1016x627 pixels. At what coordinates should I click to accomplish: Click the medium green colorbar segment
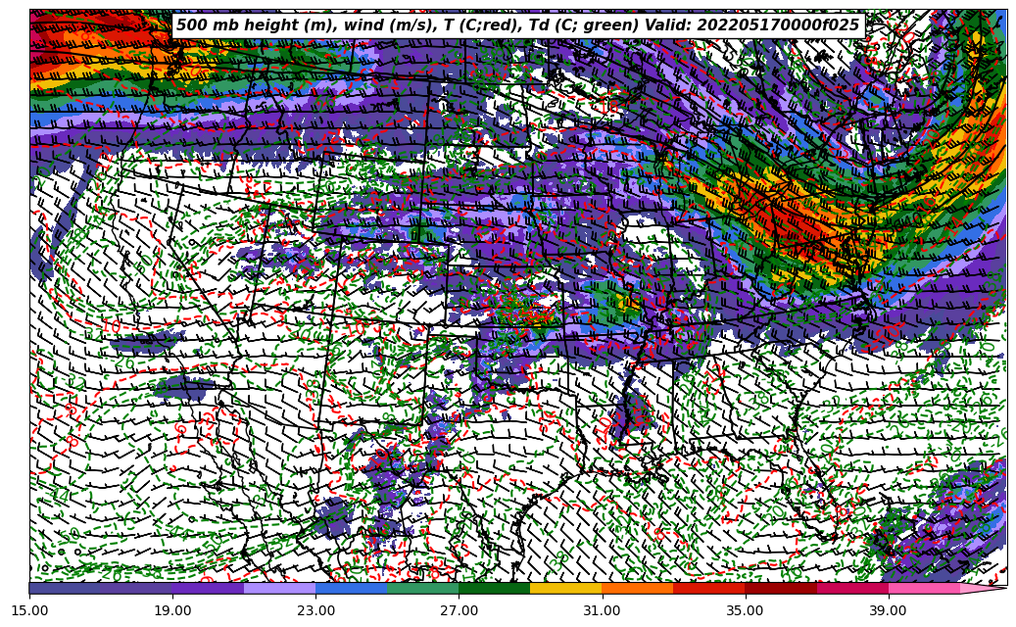click(422, 588)
